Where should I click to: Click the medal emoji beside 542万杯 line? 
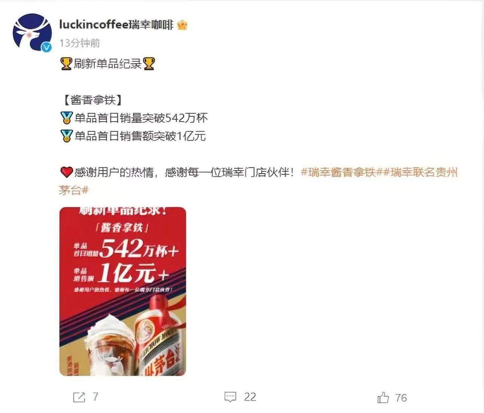coord(67,118)
